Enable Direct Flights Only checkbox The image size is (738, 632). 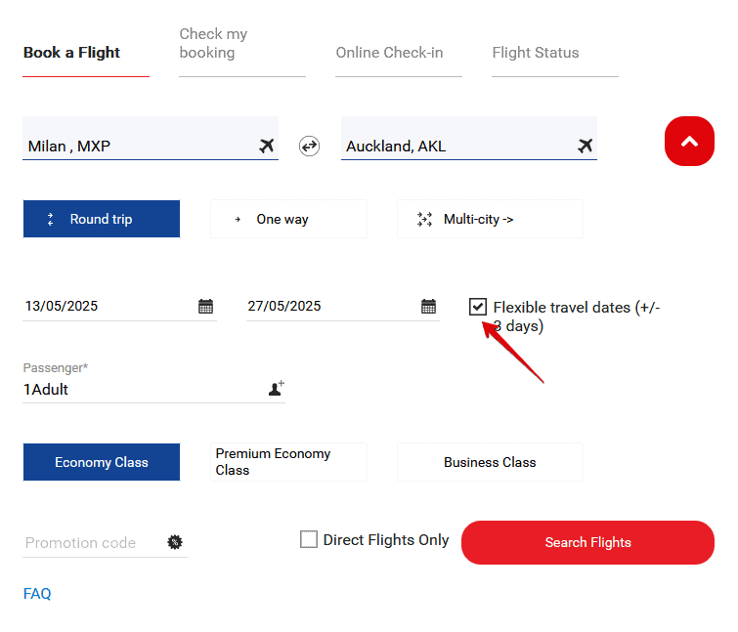(309, 539)
